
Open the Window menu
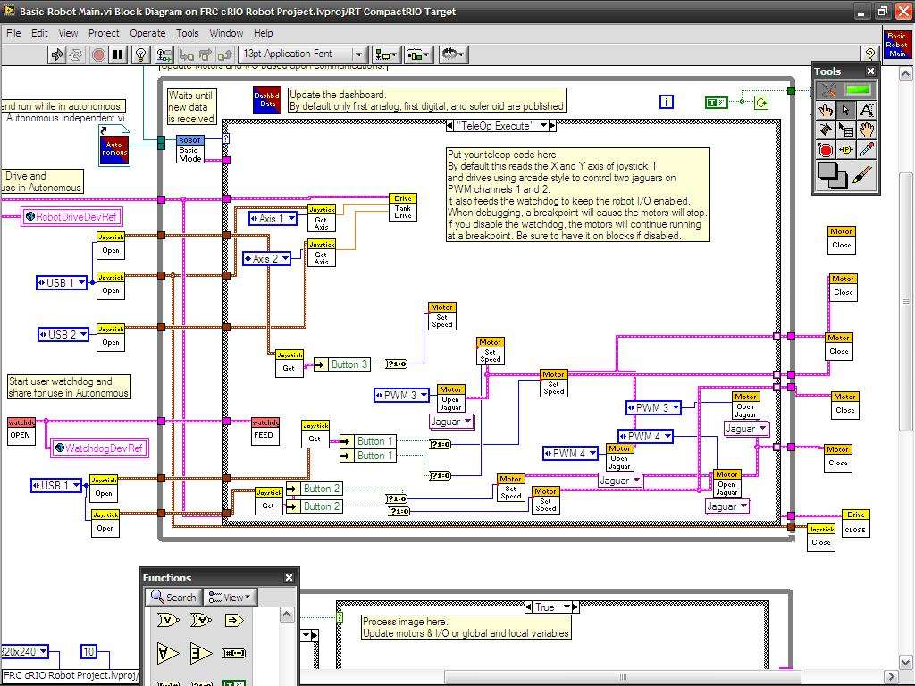click(x=226, y=33)
